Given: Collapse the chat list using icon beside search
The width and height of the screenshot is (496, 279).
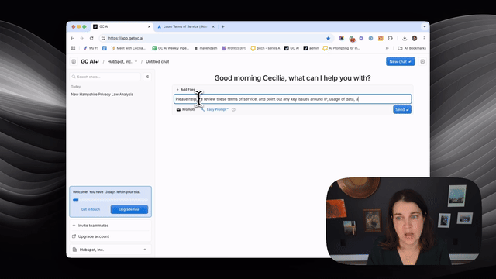Looking at the screenshot, I should [147, 77].
